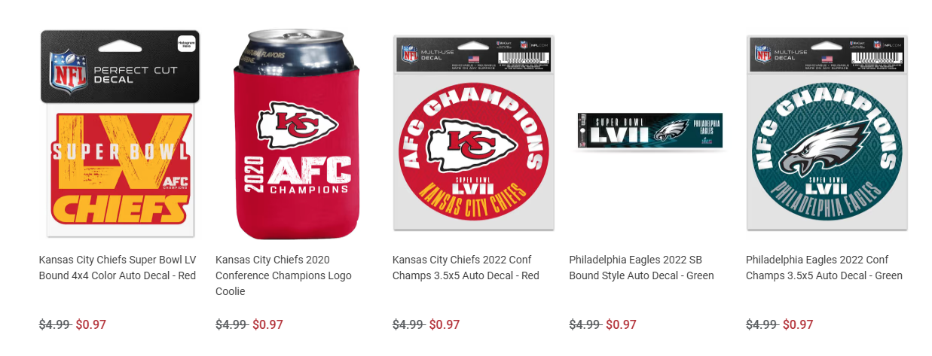
Task: Open the Super Bowl LV Chiefs decal image
Action: pyautogui.click(x=120, y=135)
